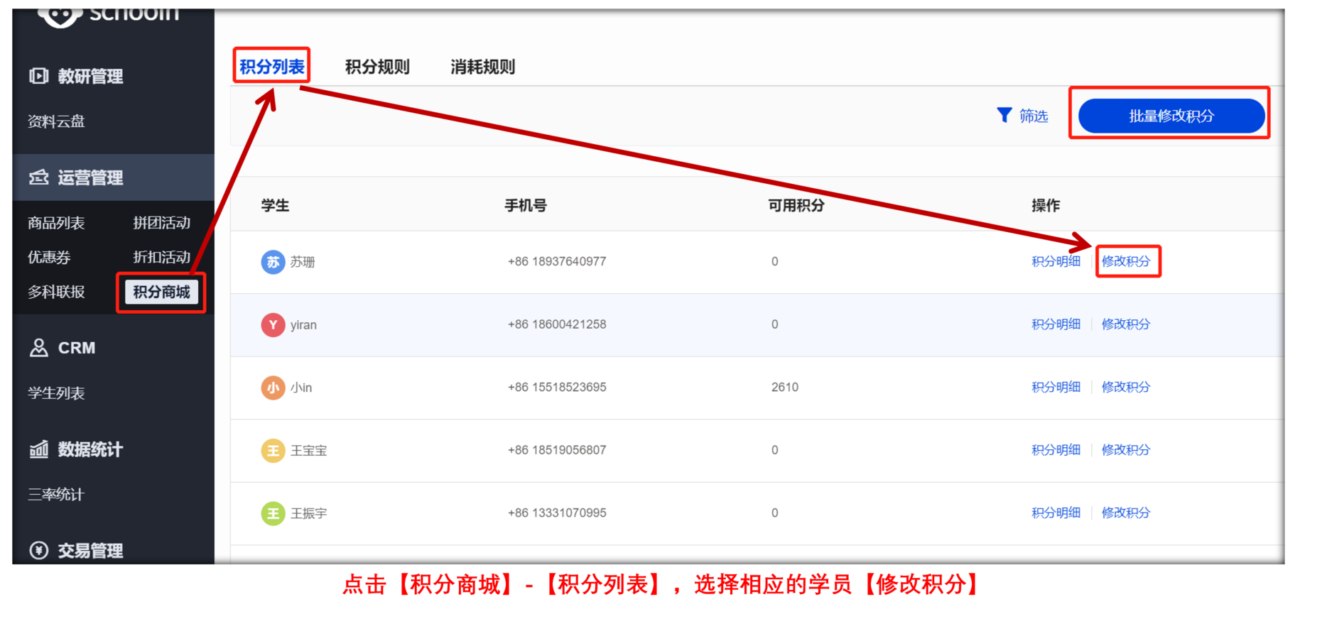Click student name 王振宇
The image size is (1344, 619).
pos(309,513)
